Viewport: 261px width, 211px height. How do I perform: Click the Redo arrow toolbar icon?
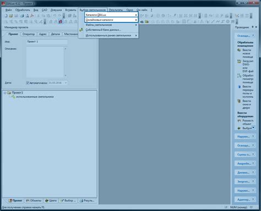(x=59, y=16)
